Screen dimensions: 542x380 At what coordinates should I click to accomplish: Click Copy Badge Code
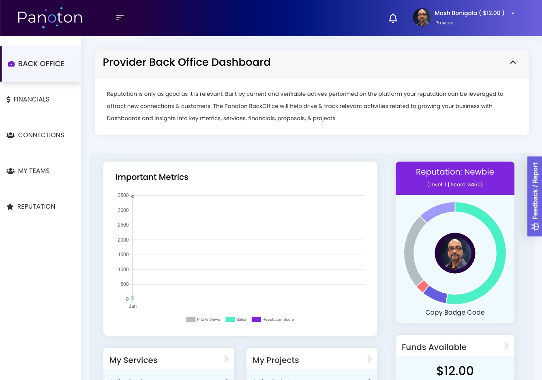[455, 312]
